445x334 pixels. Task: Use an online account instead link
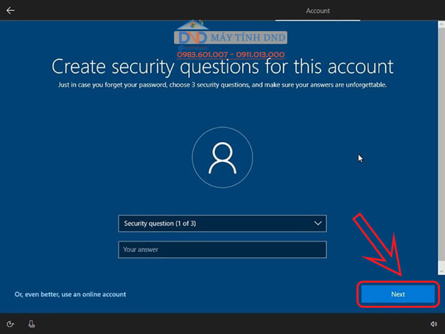(x=70, y=294)
